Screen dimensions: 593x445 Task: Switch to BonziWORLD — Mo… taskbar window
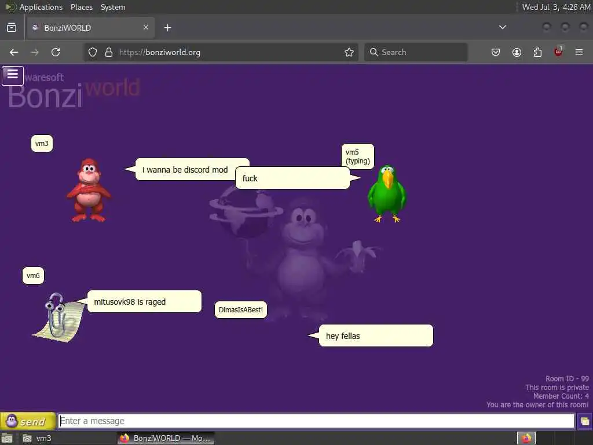tap(166, 438)
